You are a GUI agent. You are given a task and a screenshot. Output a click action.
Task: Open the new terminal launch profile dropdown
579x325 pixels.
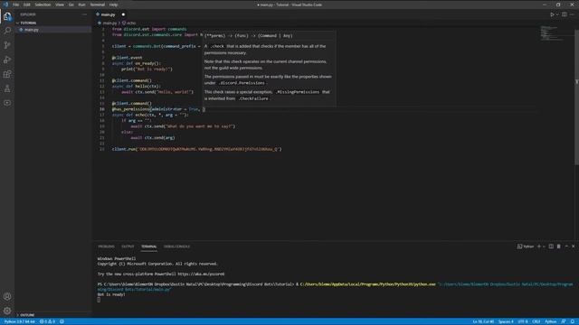(x=544, y=246)
